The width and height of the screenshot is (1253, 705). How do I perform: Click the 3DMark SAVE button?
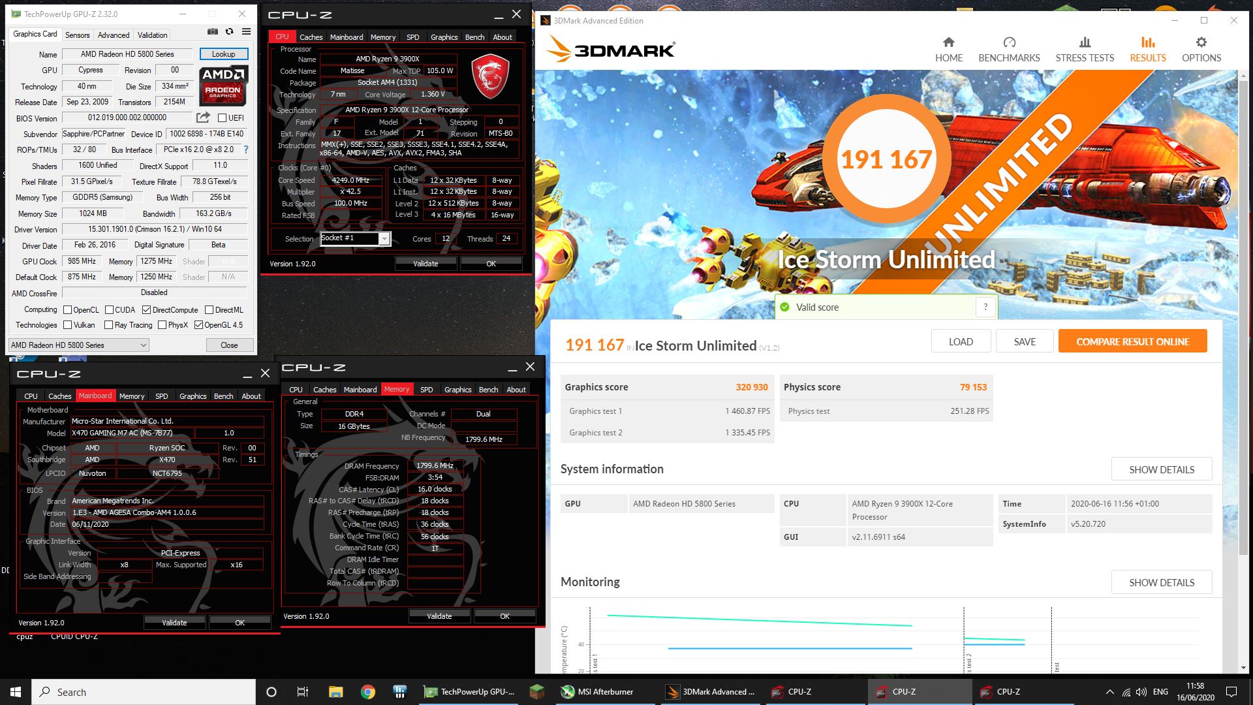pyautogui.click(x=1025, y=341)
